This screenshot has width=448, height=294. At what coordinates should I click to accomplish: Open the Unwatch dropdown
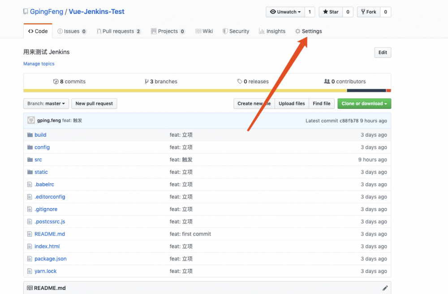pos(285,12)
